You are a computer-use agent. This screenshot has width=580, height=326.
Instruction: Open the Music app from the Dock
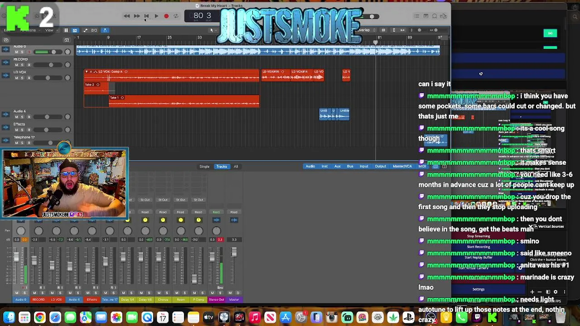[255, 317]
